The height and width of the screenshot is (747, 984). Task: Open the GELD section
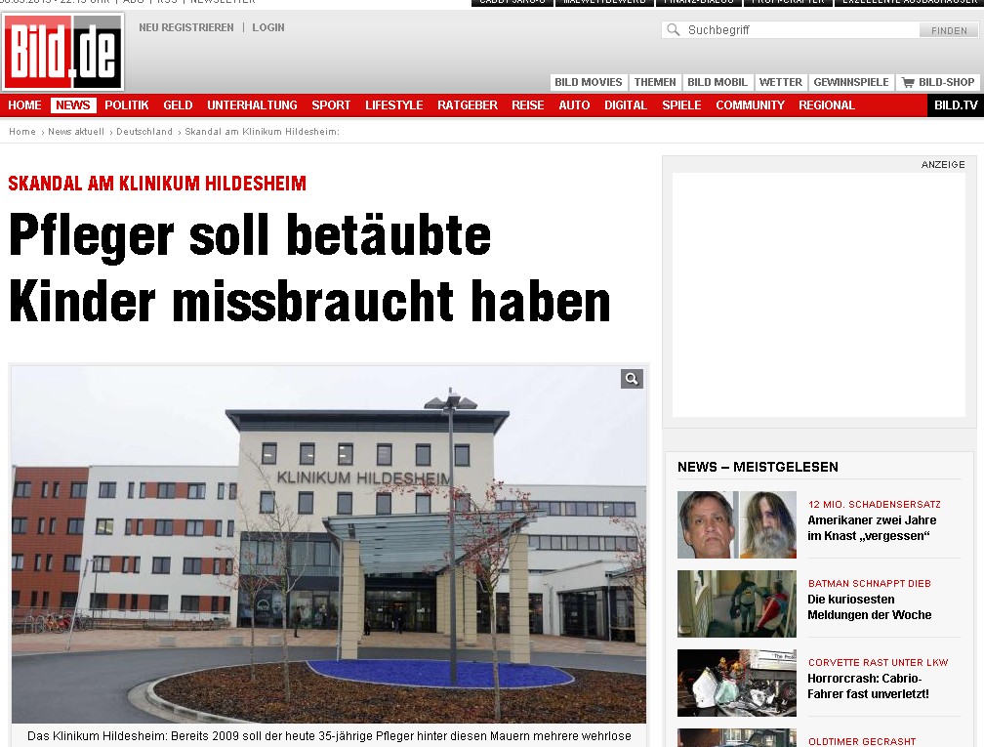[179, 105]
